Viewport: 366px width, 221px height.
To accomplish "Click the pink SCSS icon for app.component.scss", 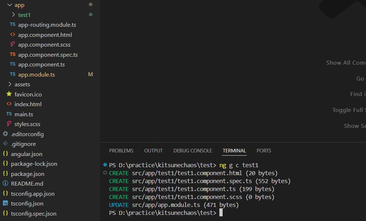I will (13, 44).
